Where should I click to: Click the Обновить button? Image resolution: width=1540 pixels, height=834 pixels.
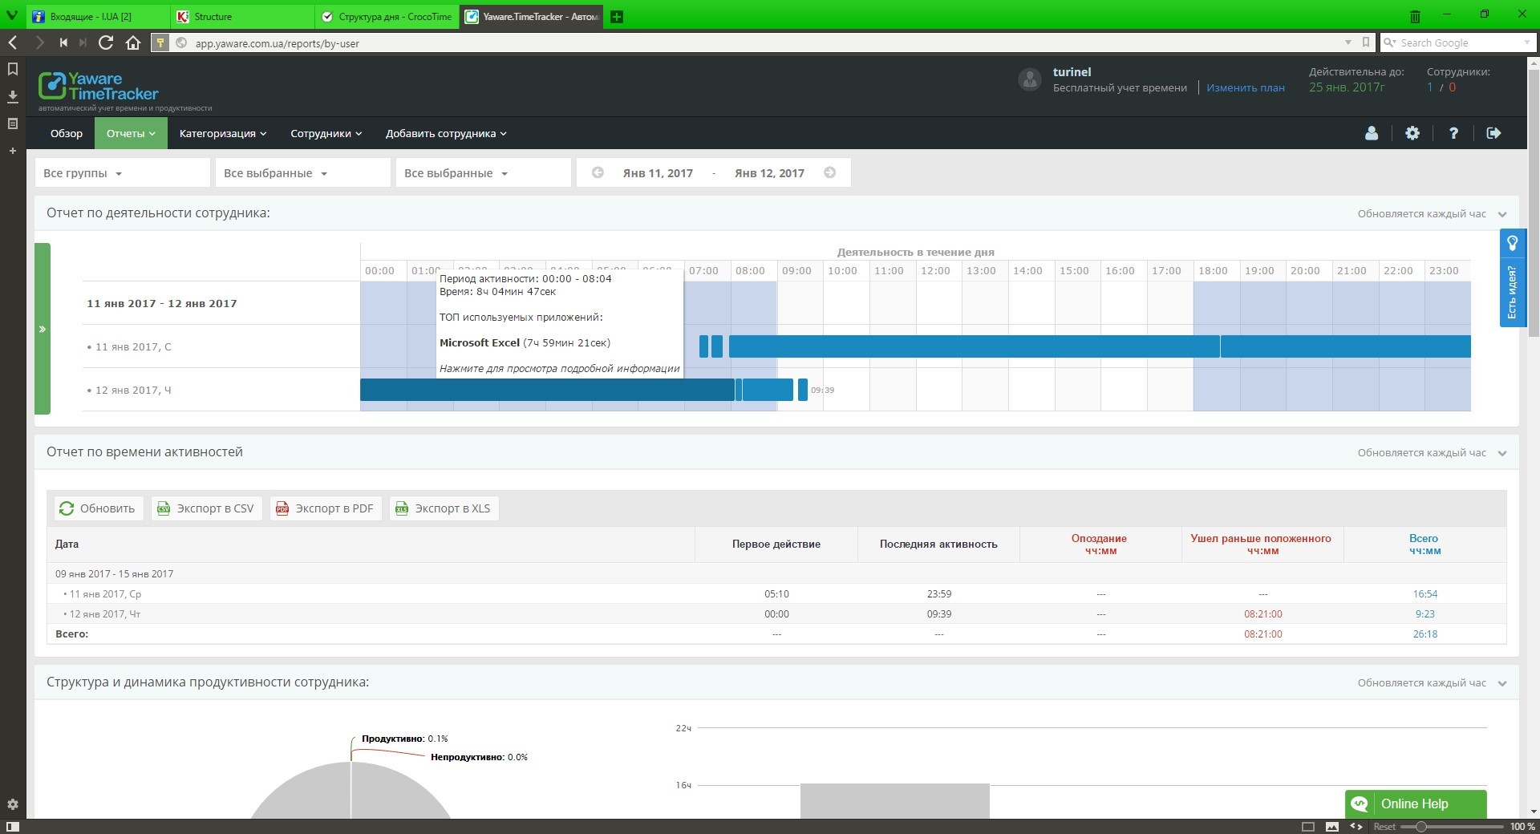[x=99, y=508]
